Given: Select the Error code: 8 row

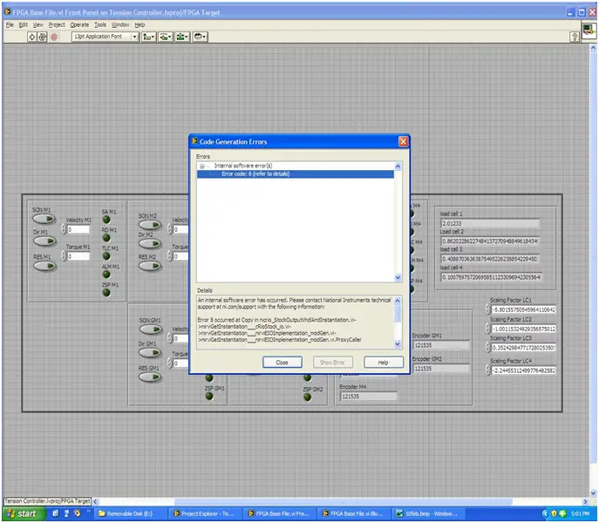Looking at the screenshot, I should pos(296,173).
